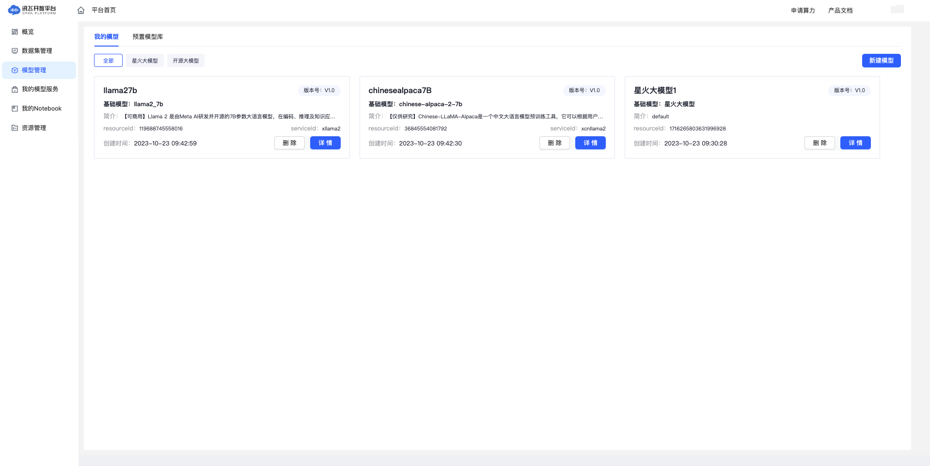Viewport: 930px width, 466px height.
Task: Click base model text llama2_7b
Action: tap(148, 104)
